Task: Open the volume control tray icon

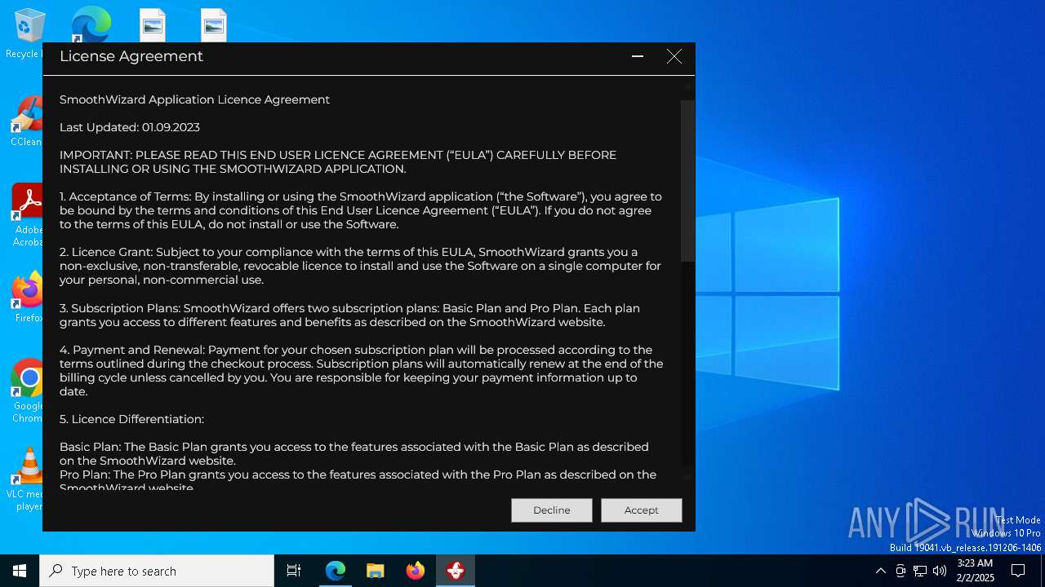Action: [940, 571]
